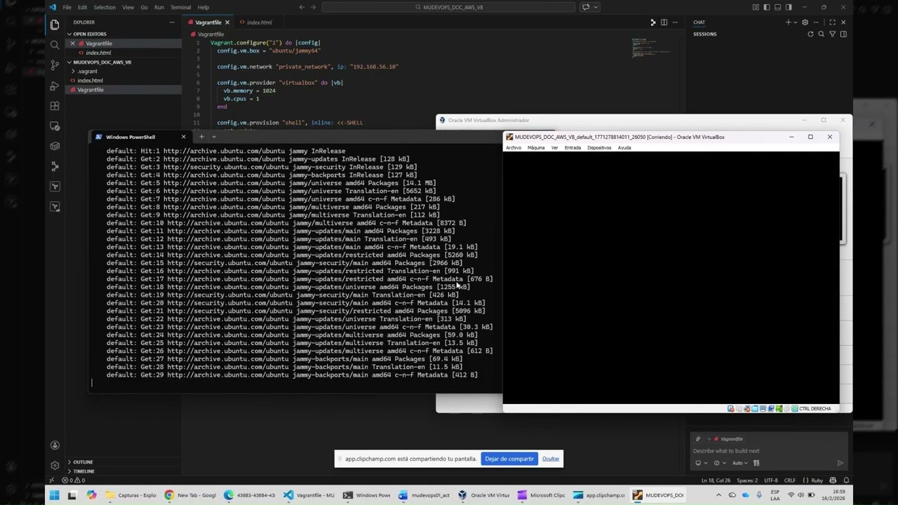The image size is (898, 505).
Task: Open the File menu
Action: (67, 7)
